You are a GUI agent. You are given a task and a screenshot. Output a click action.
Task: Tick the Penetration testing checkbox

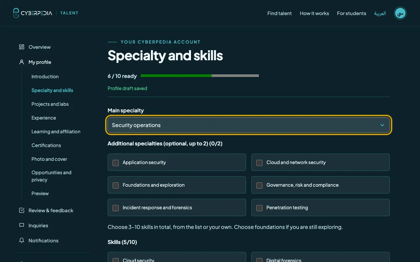tap(259, 208)
